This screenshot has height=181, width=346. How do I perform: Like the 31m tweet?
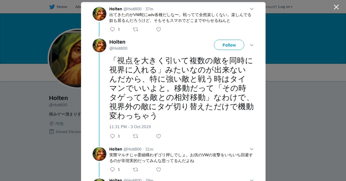pyautogui.click(x=159, y=170)
